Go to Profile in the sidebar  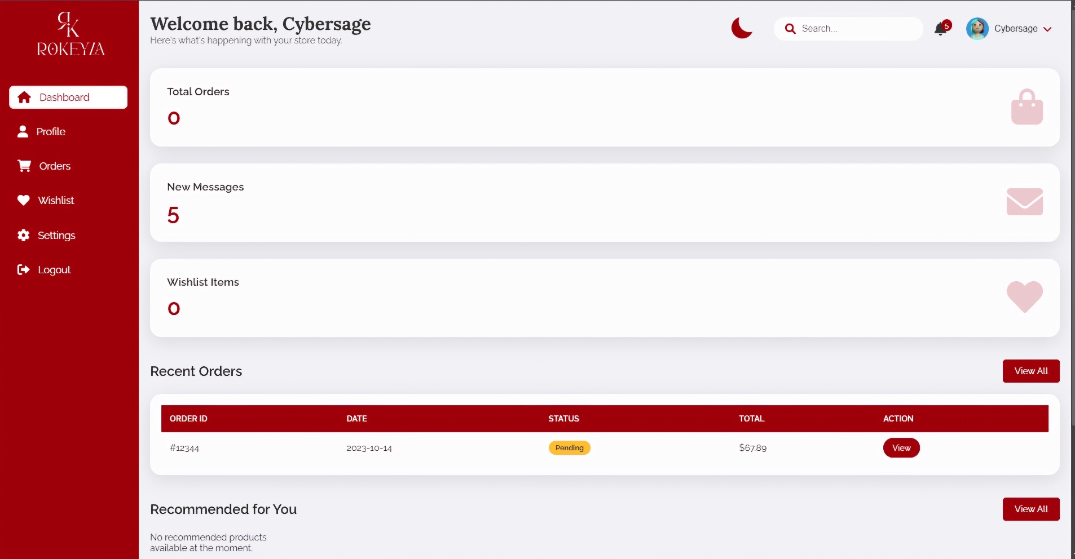51,132
